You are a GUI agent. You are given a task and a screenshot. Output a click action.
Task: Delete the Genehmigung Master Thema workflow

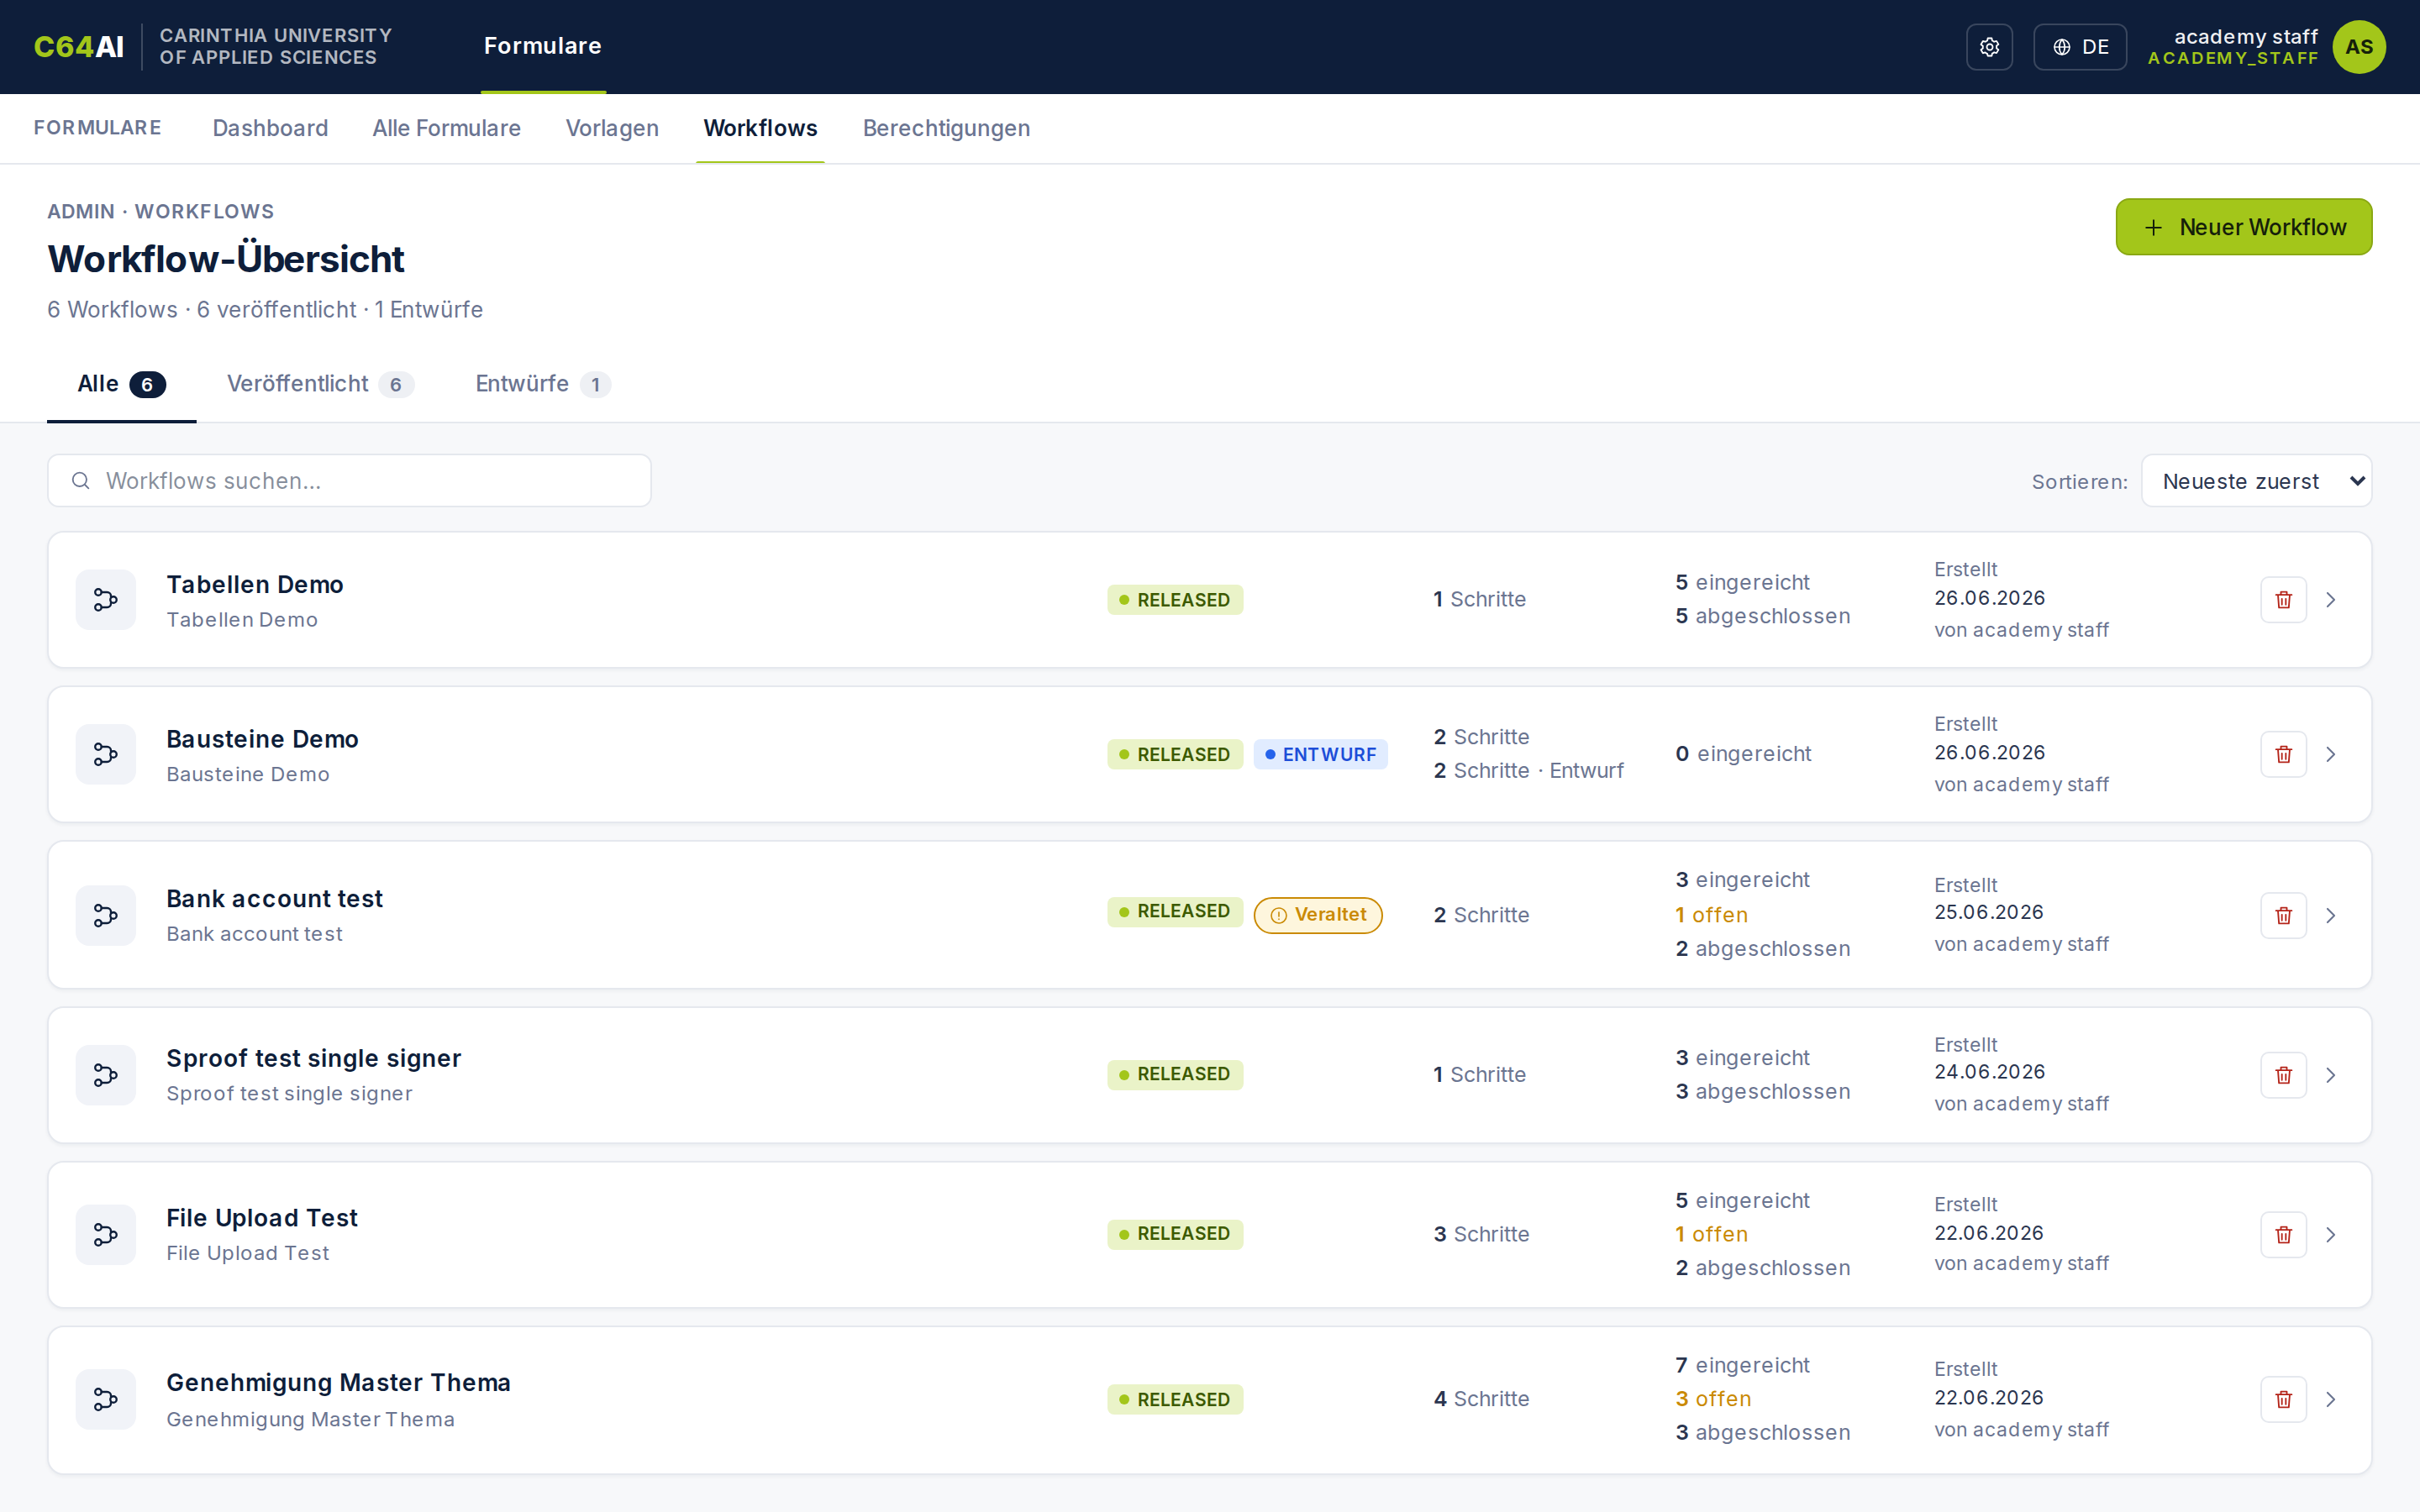point(2283,1399)
